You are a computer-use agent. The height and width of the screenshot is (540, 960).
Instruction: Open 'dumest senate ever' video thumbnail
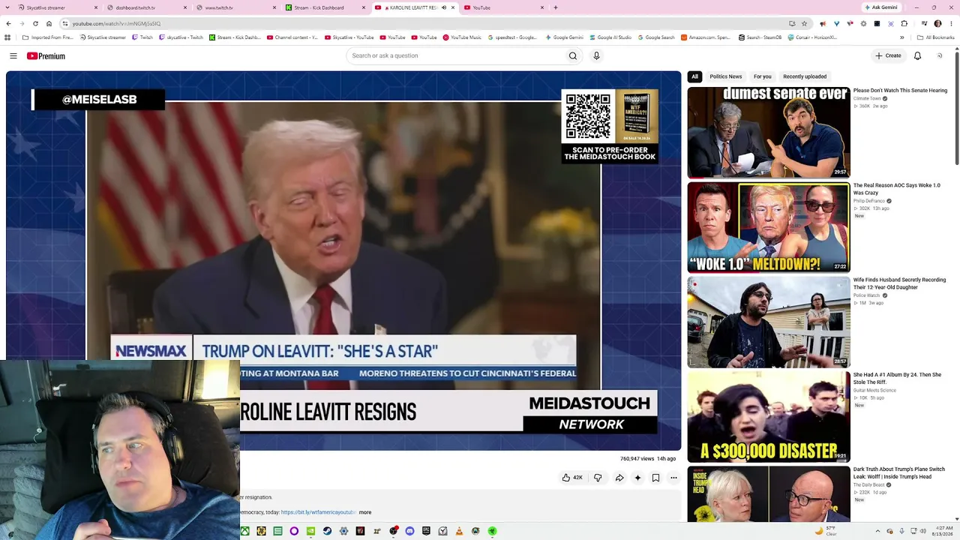pos(769,133)
